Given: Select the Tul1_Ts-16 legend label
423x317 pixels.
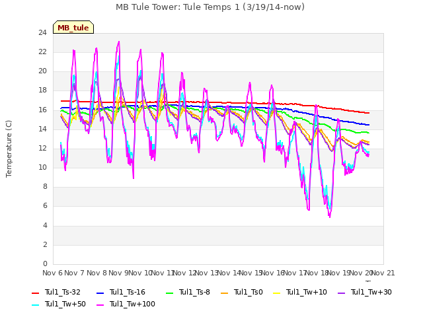Looking at the screenshot, I should [x=128, y=292].
